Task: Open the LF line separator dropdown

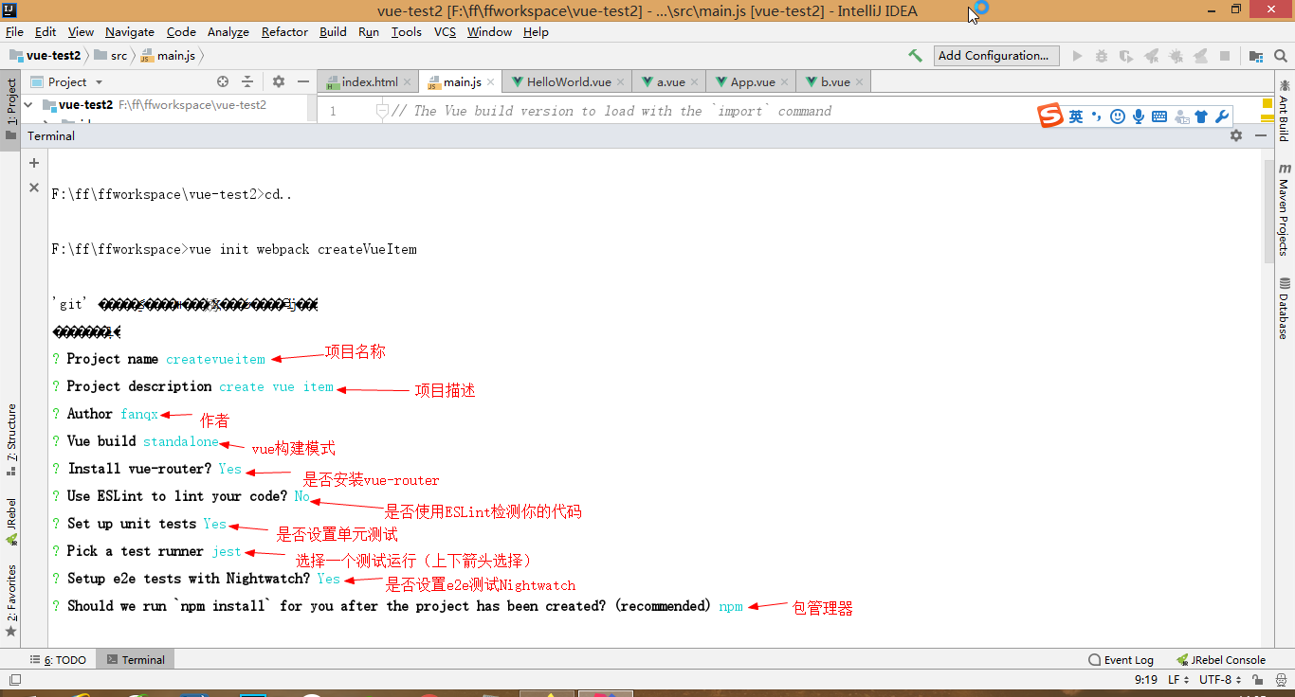Action: tap(1177, 680)
